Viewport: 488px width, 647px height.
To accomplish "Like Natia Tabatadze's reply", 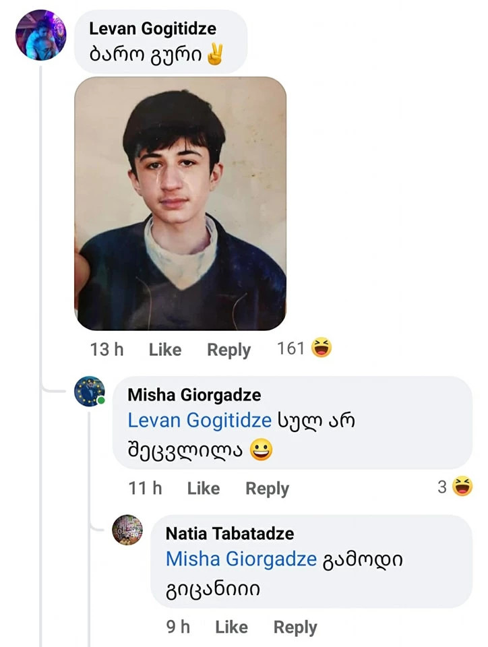I will click(231, 627).
